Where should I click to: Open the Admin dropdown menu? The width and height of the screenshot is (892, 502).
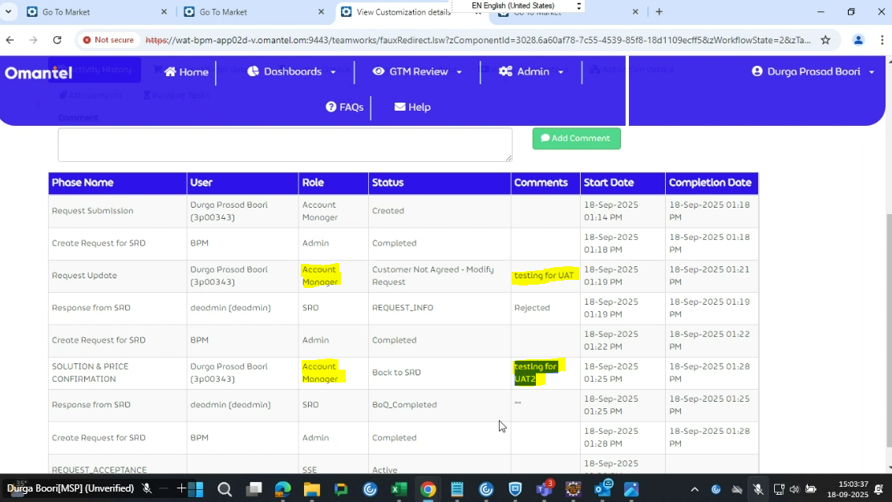532,72
